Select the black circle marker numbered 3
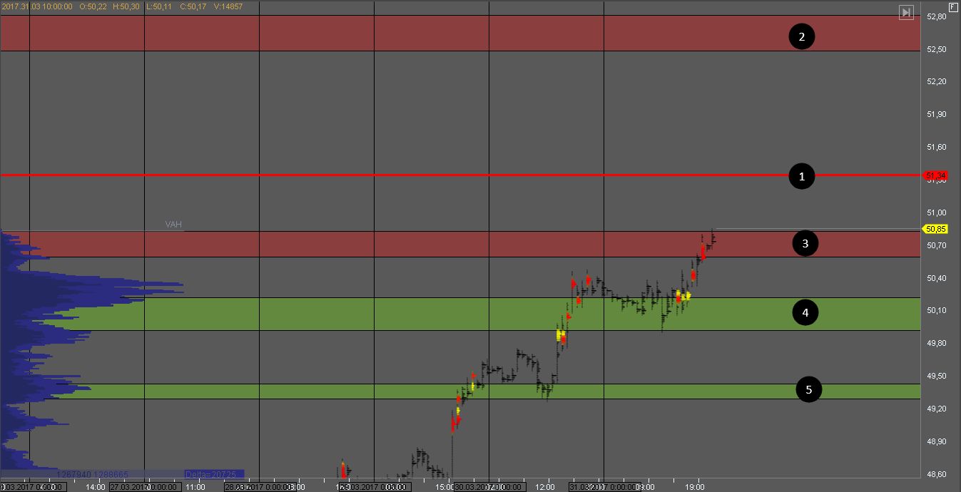 [805, 244]
